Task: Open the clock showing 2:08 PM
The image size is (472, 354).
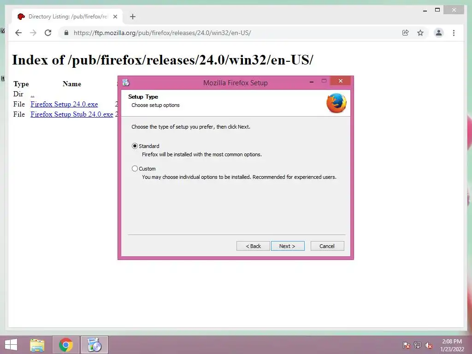Action: [452, 345]
